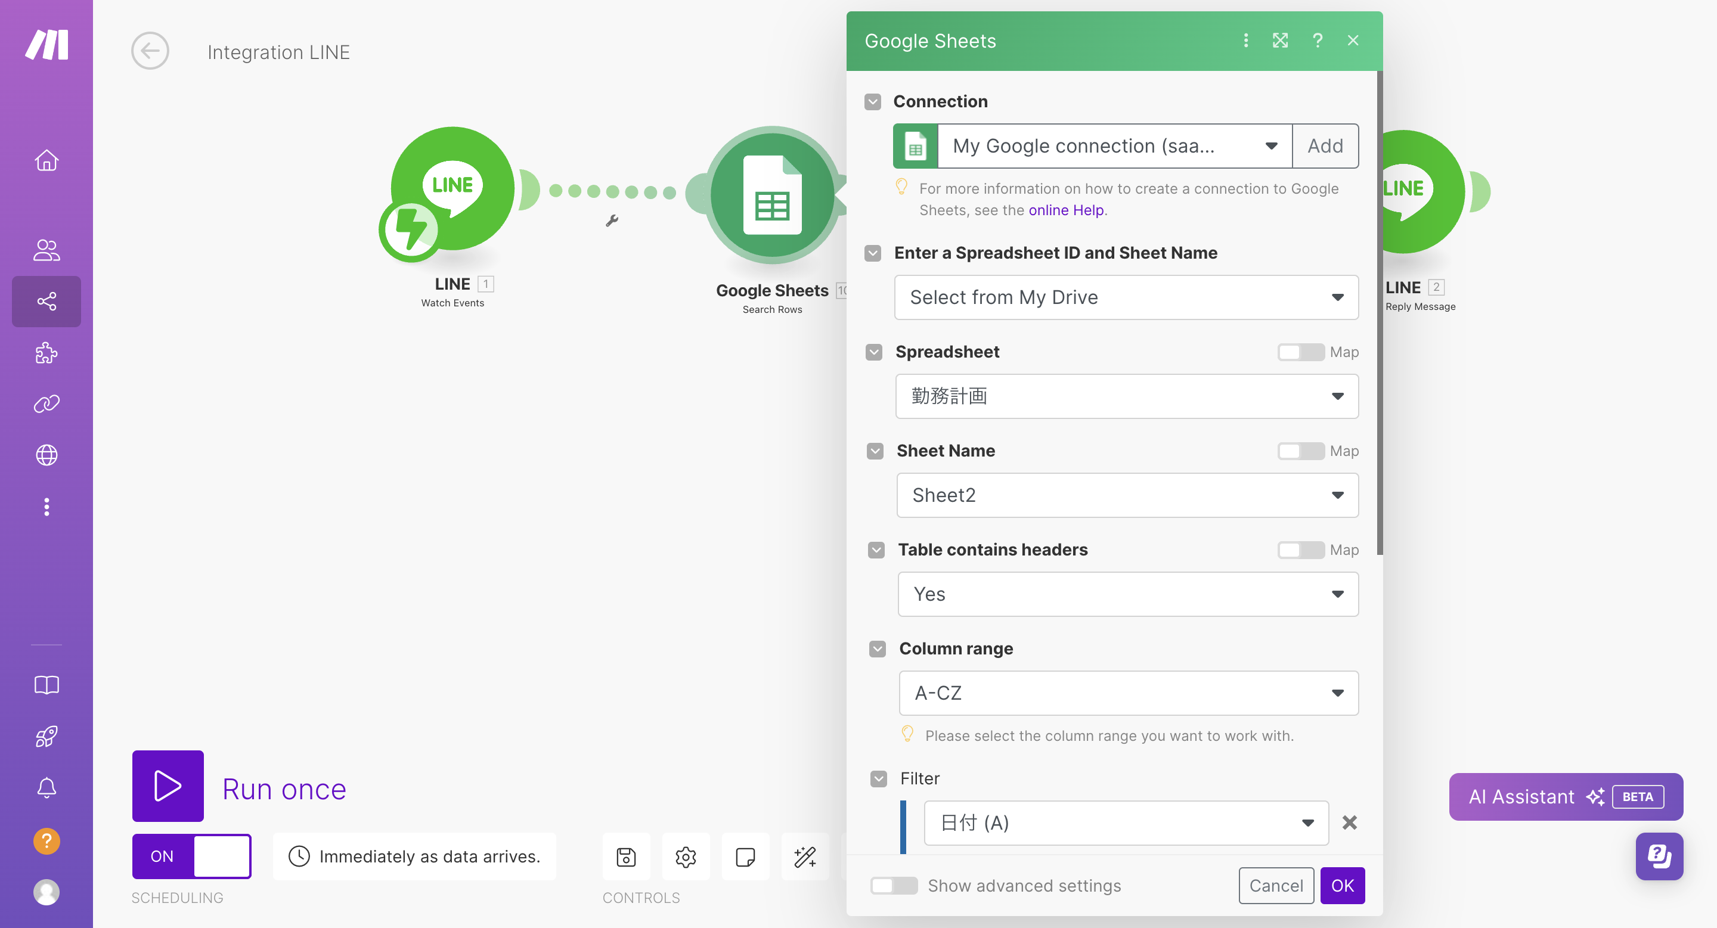
Task: Open the online Help link
Action: pyautogui.click(x=1065, y=210)
